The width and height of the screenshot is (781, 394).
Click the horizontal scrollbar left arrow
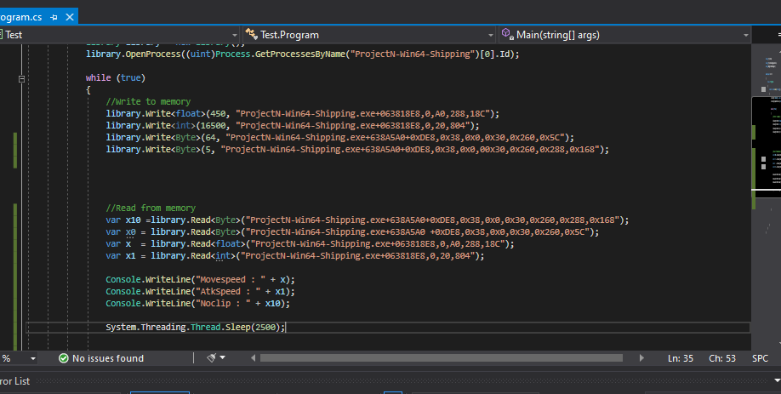coord(253,358)
